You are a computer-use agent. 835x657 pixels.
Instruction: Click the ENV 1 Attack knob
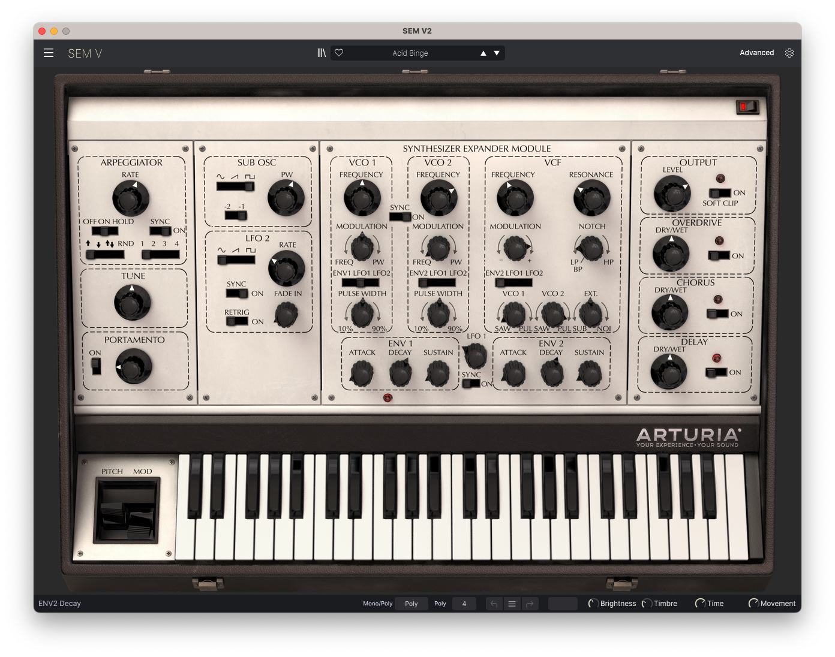coord(362,373)
